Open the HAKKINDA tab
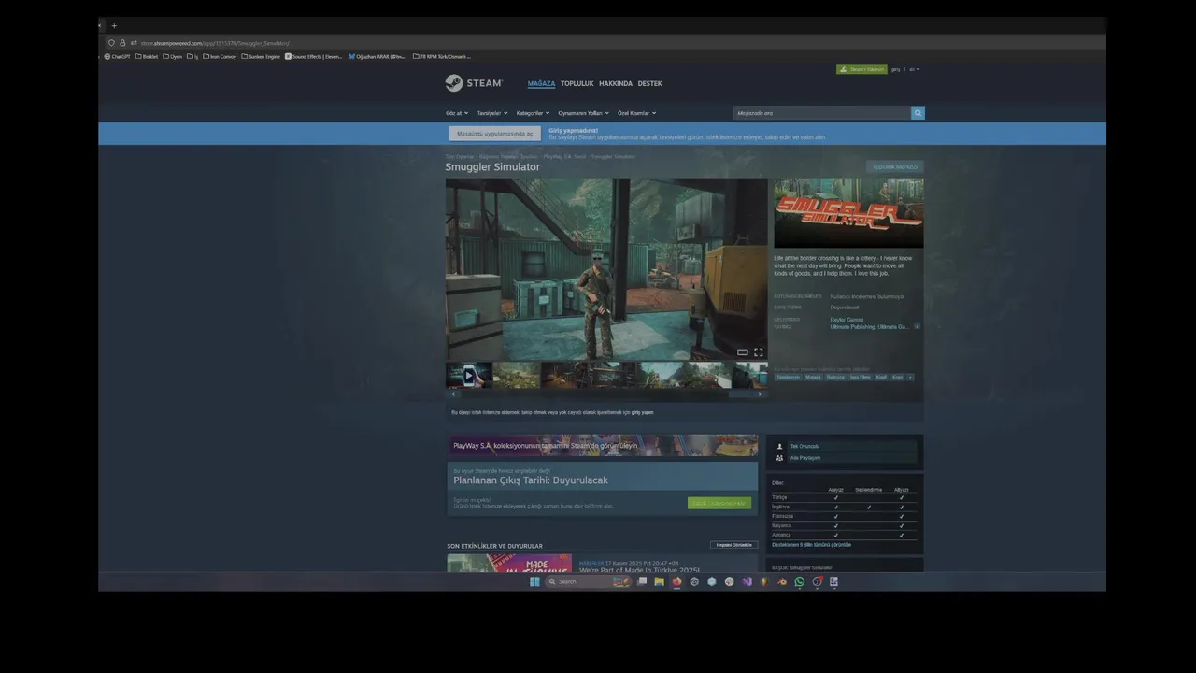The width and height of the screenshot is (1196, 673). coord(616,84)
